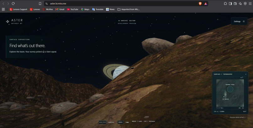Open the browser extensions puzzle icon
This screenshot has height=128, width=253.
coord(225,3)
